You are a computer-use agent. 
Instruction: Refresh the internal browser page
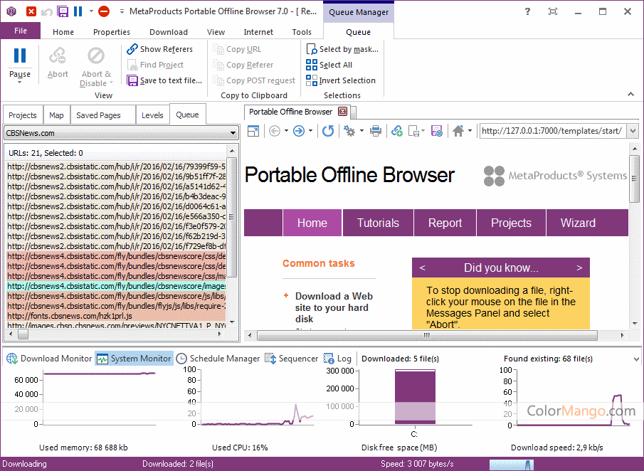click(328, 131)
